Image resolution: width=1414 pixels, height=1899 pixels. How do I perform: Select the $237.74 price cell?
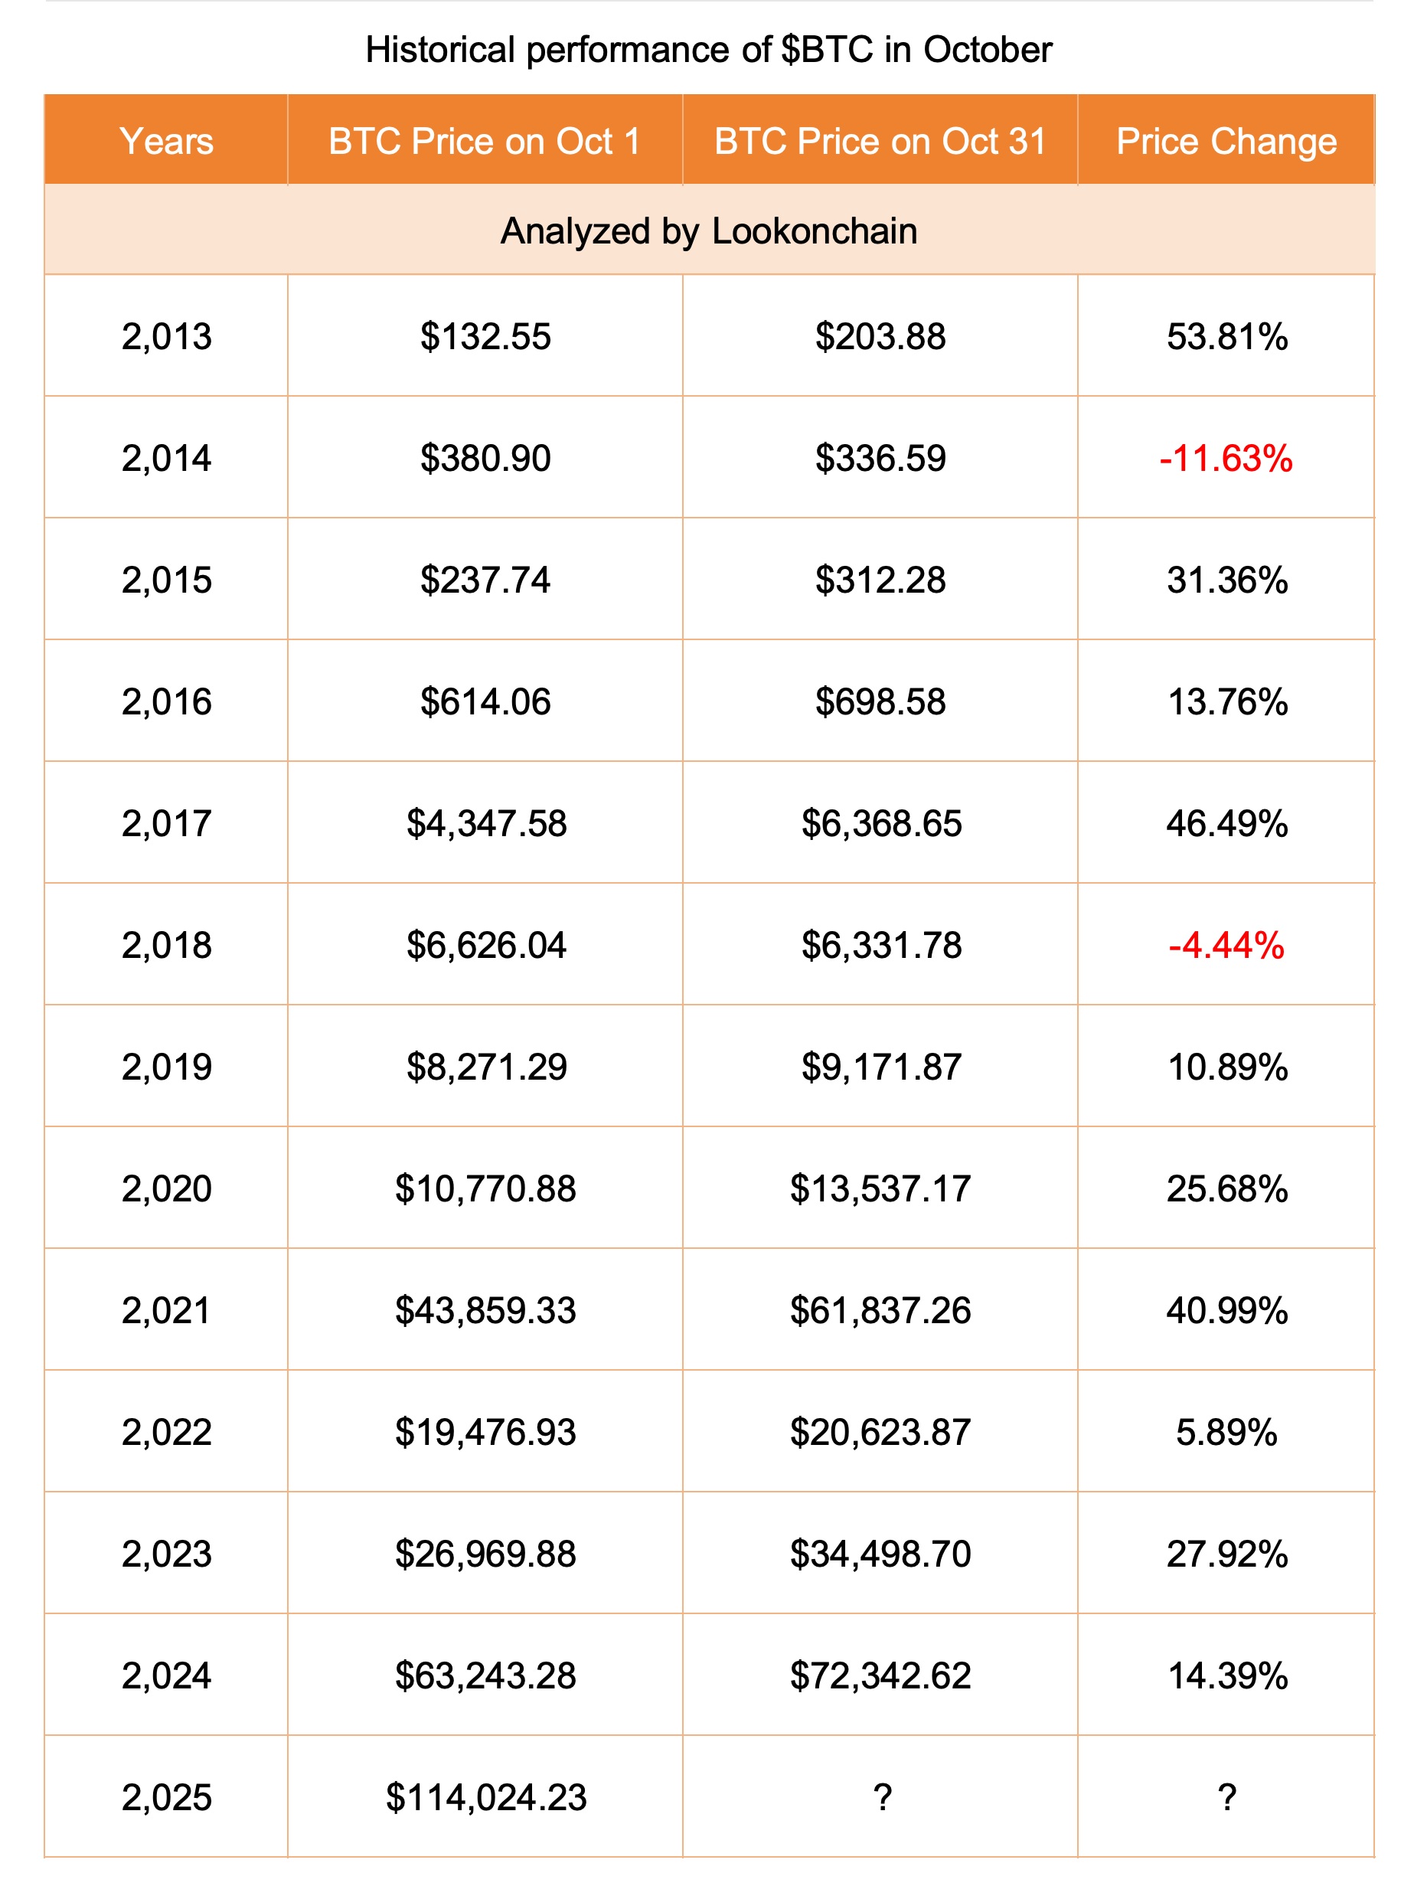pos(485,580)
